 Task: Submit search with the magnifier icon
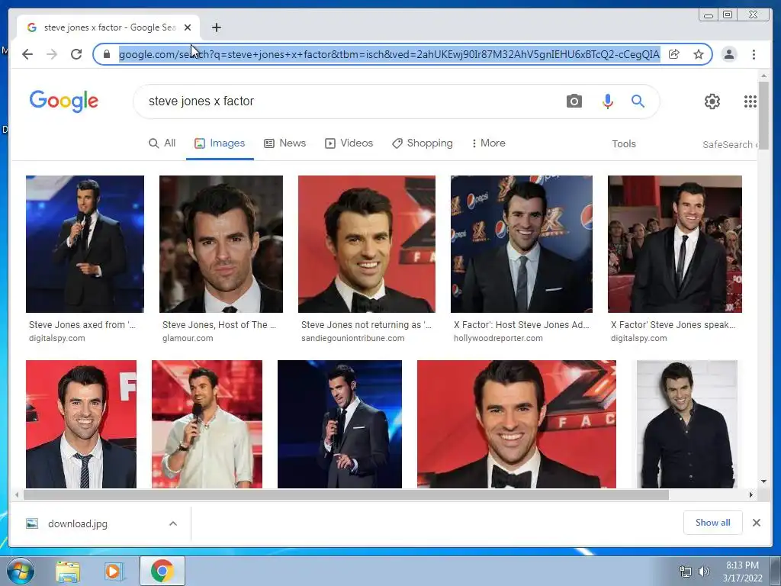click(638, 101)
